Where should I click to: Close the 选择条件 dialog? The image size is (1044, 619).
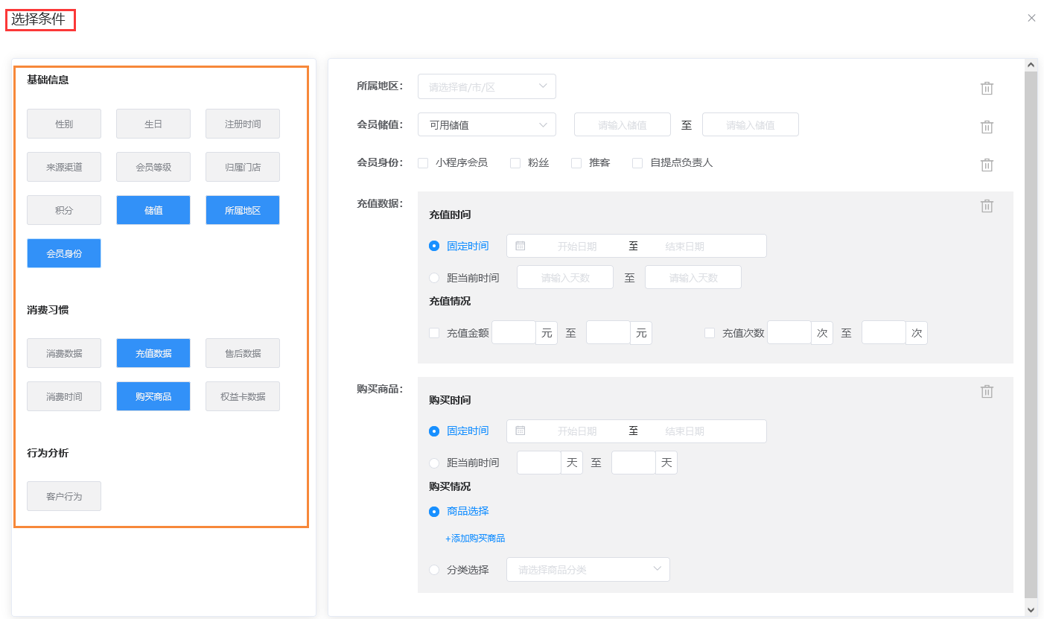click(1031, 18)
